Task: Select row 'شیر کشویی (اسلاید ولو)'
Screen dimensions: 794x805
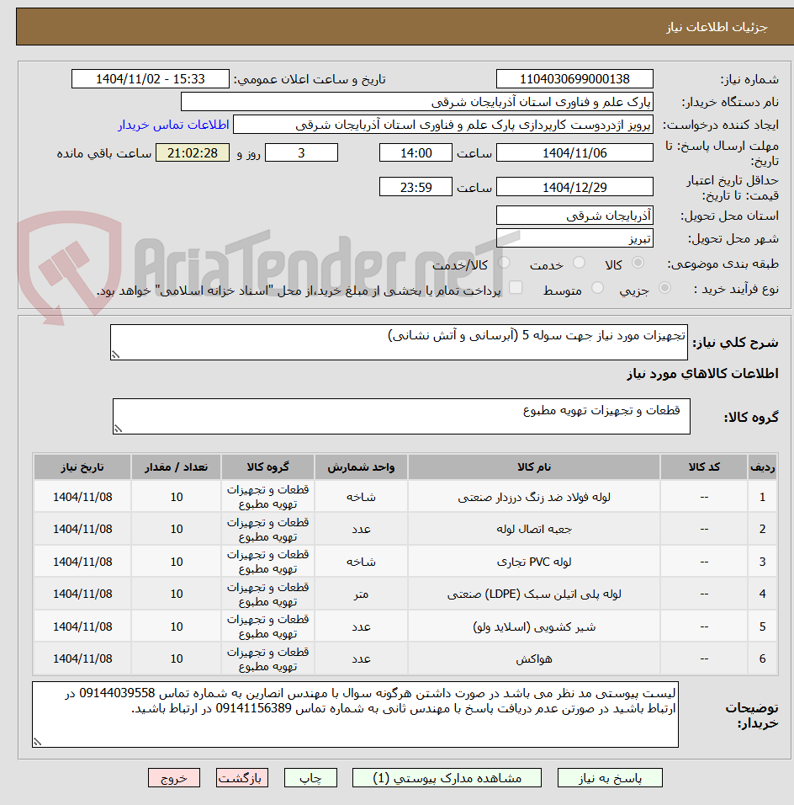Action: coord(405,626)
